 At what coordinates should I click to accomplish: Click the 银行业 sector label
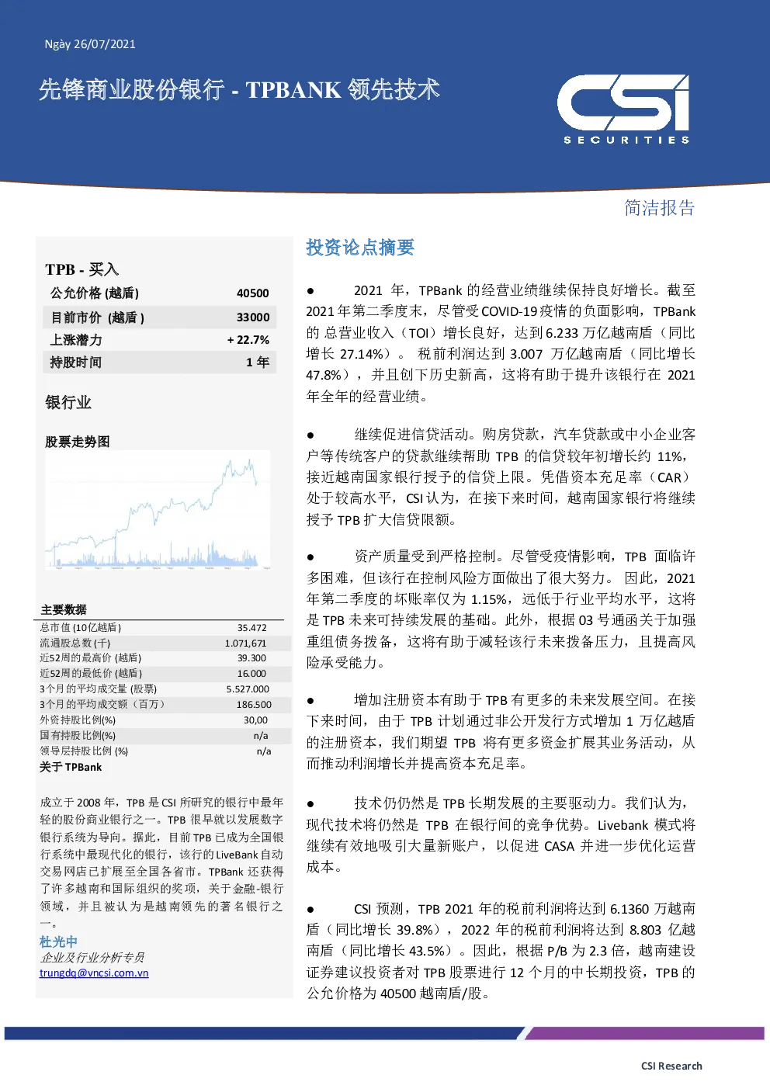point(68,402)
